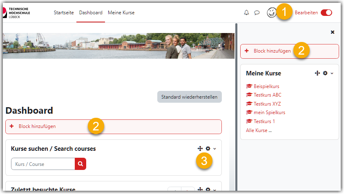Click the graduation cap icon beside Testkurs XYZ
This screenshot has height=194, width=344.
pos(249,104)
